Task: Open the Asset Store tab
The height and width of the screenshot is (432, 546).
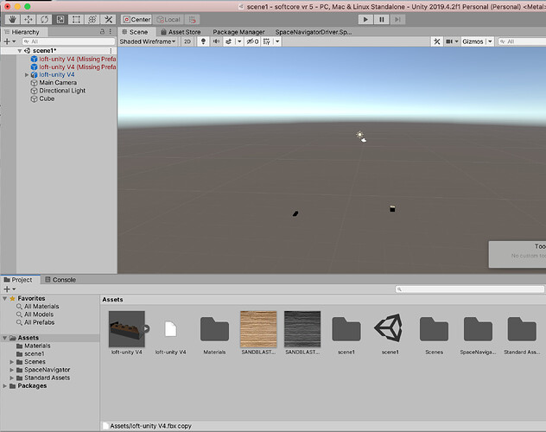Action: pyautogui.click(x=181, y=32)
